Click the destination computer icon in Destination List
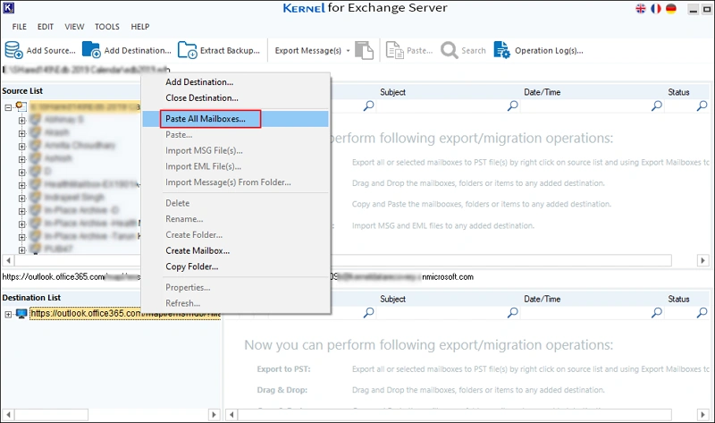The width and height of the screenshot is (715, 423). pos(21,314)
